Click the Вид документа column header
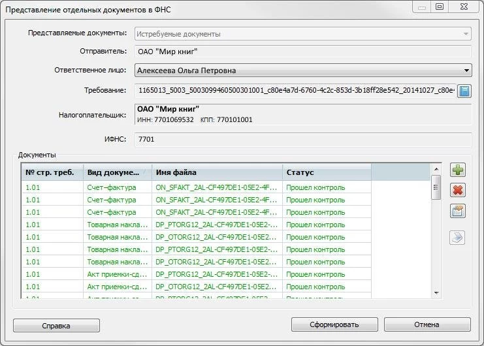The width and height of the screenshot is (484, 346). (x=117, y=172)
